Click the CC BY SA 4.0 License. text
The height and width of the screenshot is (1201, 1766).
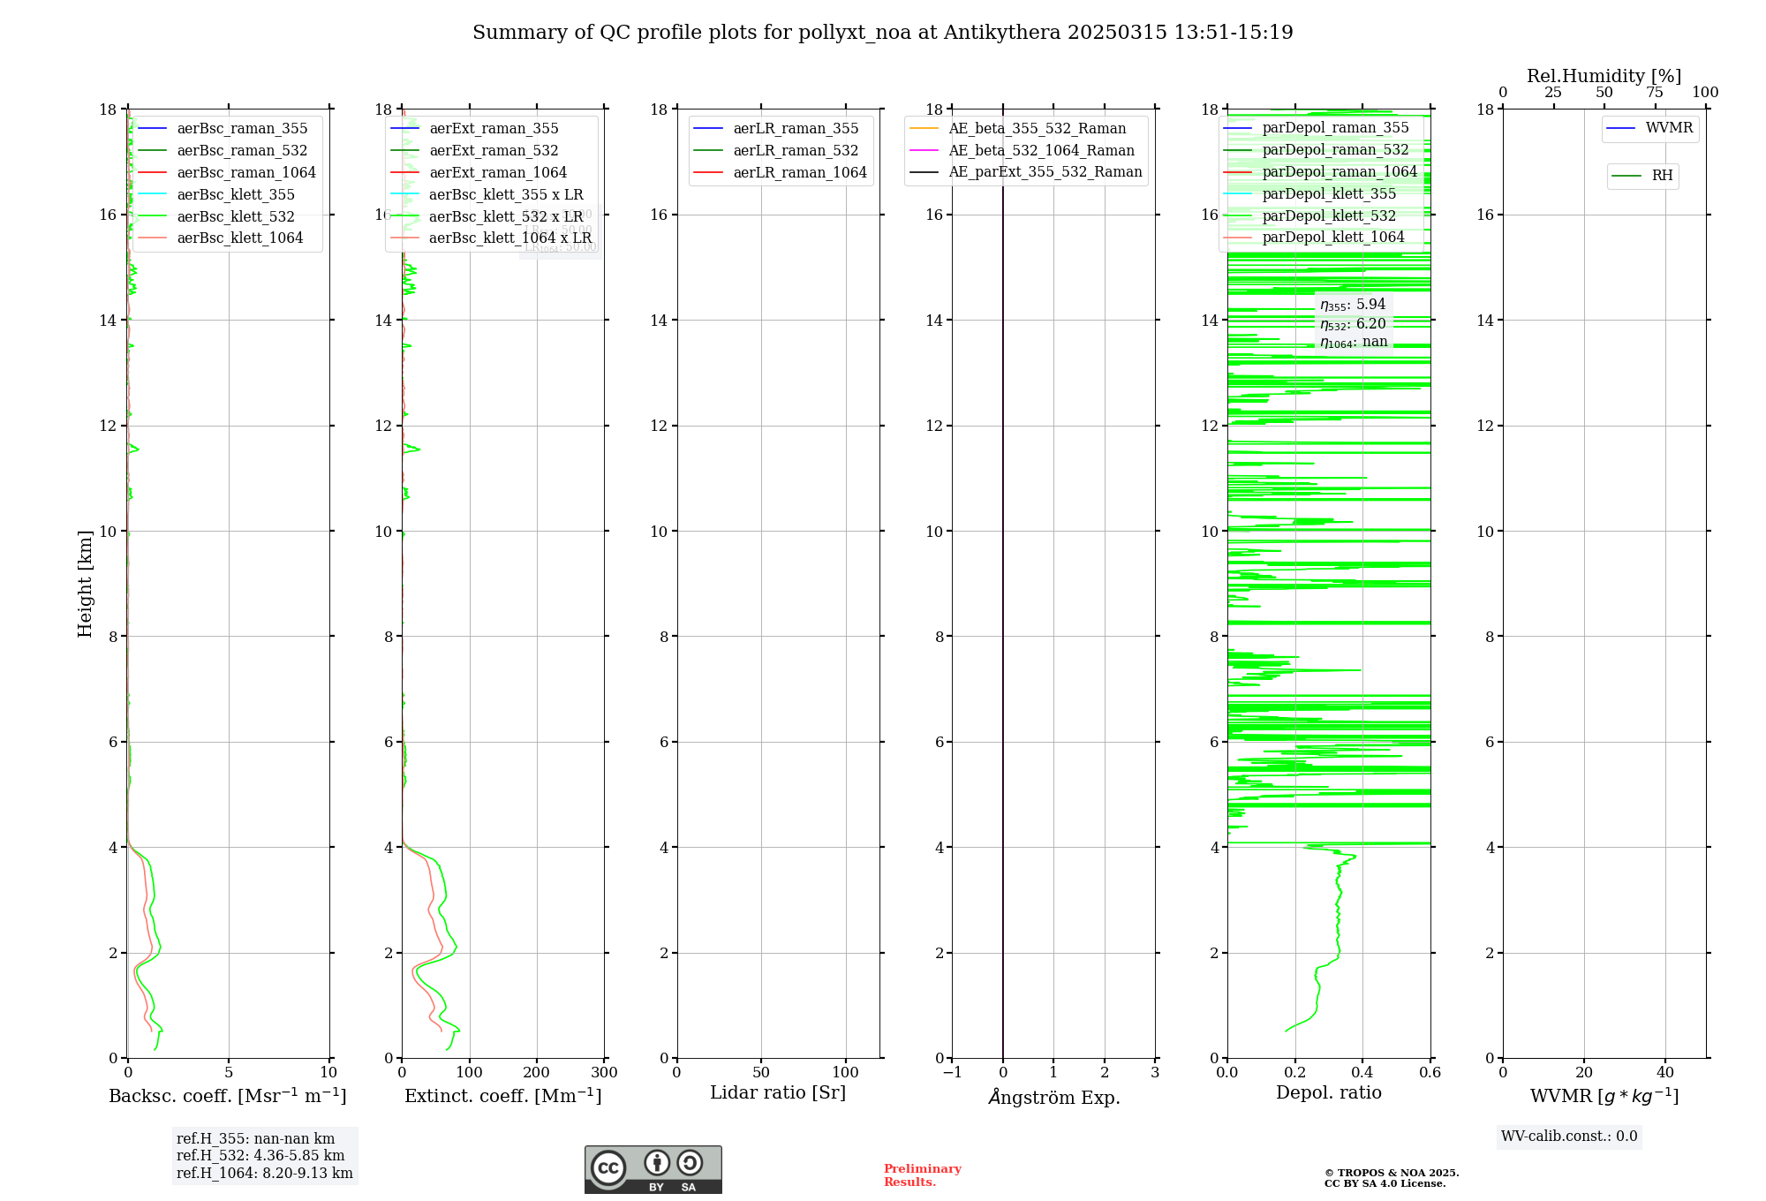[x=1385, y=1183]
